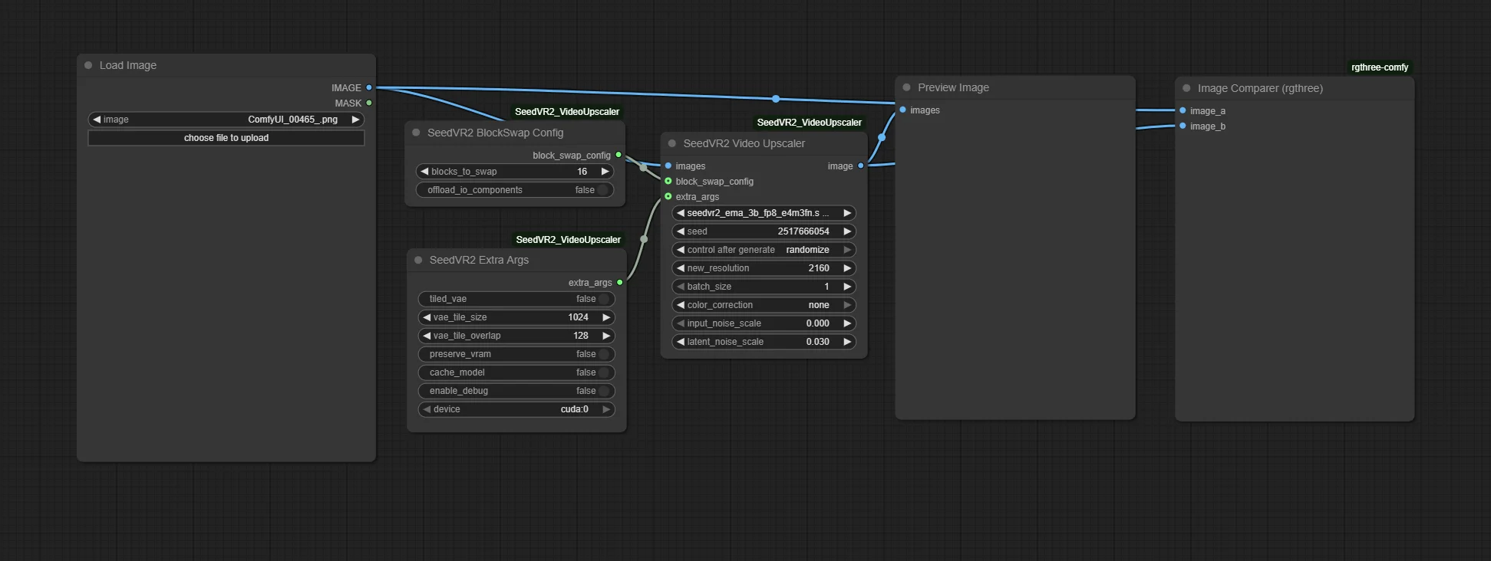The width and height of the screenshot is (1491, 561).
Task: Collapse the Preview Image node
Action: point(906,87)
